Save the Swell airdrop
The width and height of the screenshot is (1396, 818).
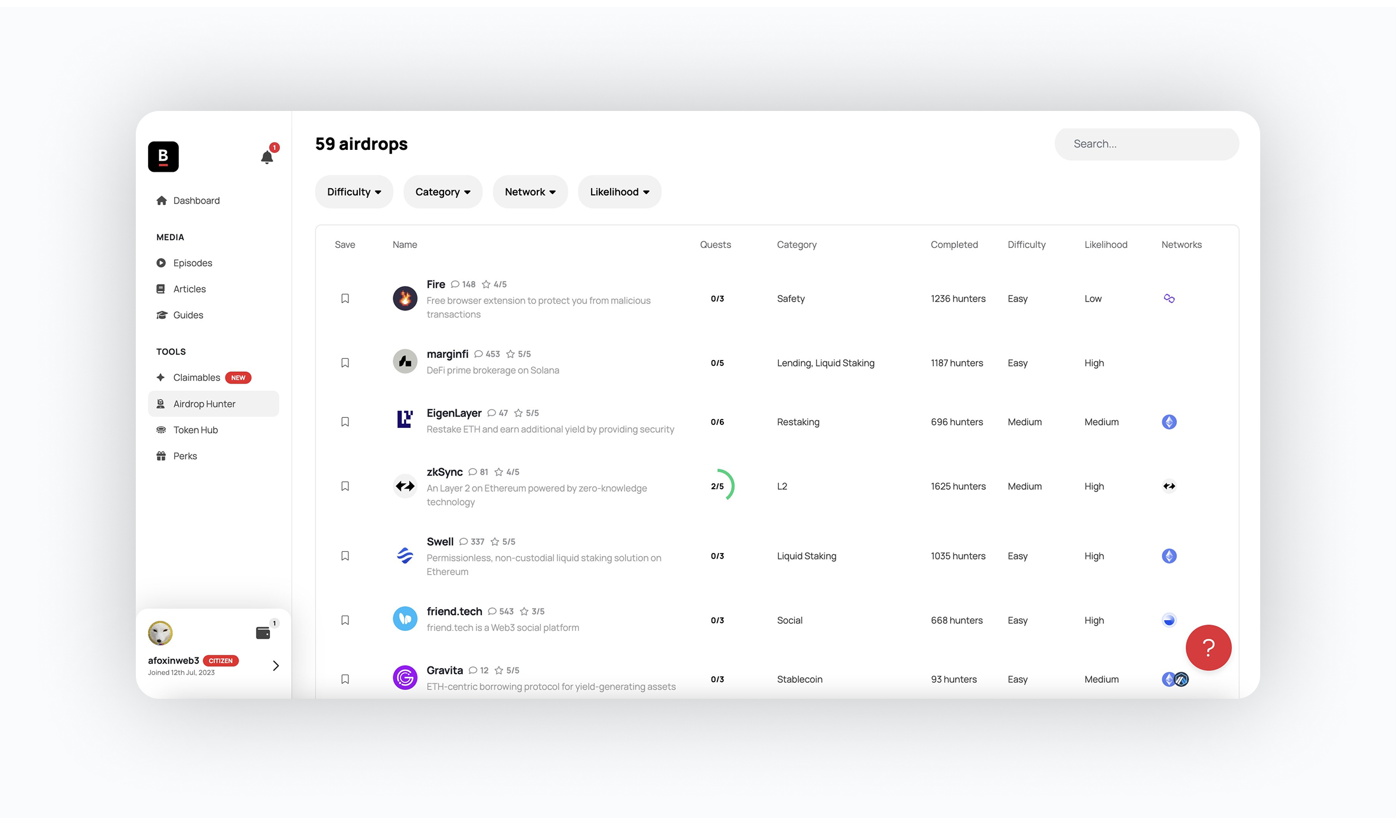(x=345, y=556)
